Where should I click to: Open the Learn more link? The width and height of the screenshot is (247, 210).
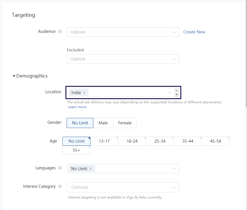77,107
